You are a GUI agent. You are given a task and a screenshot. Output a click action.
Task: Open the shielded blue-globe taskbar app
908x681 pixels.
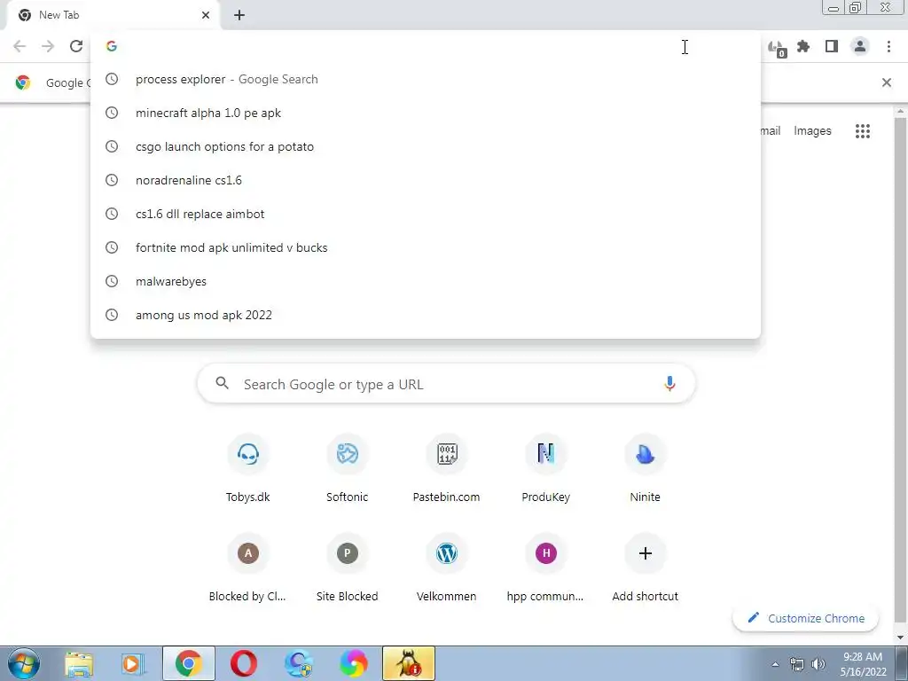[298, 663]
